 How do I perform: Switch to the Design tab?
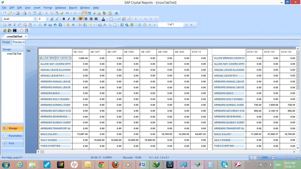(6, 42)
